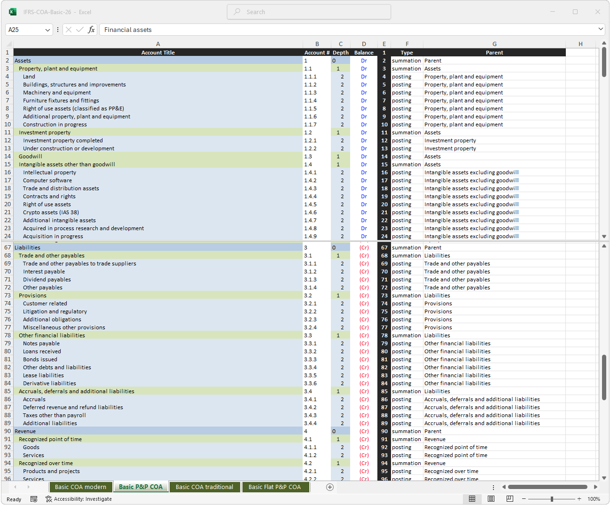Open the Basic COA modern sheet tab
The height and width of the screenshot is (505, 610).
point(80,487)
